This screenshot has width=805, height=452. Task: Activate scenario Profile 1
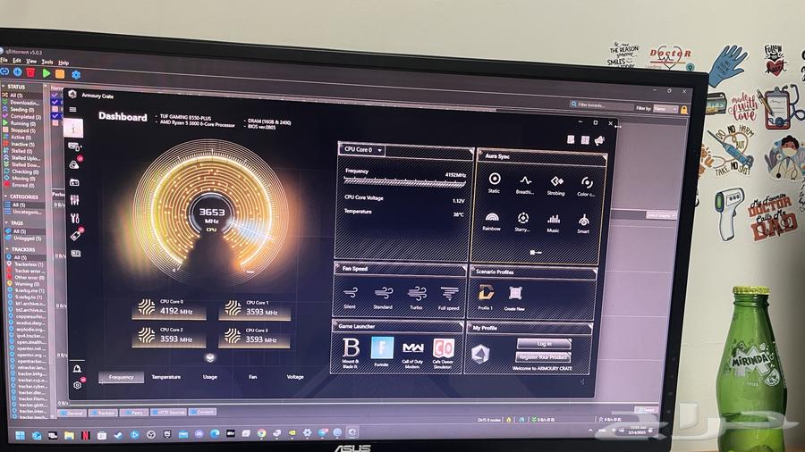point(485,297)
